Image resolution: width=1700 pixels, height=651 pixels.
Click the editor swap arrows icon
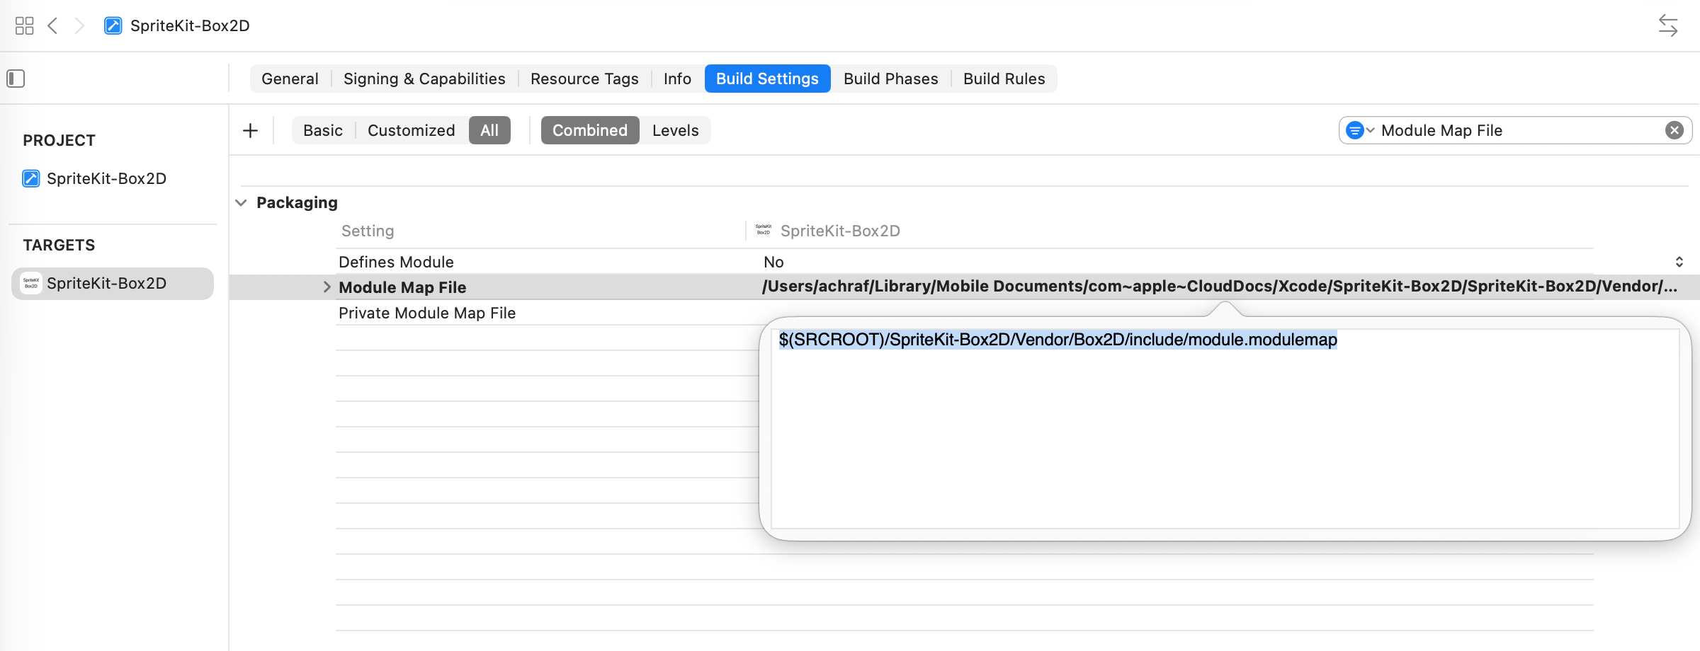click(1668, 26)
